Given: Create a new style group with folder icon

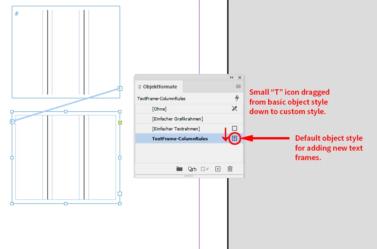Looking at the screenshot, I should pyautogui.click(x=179, y=169).
